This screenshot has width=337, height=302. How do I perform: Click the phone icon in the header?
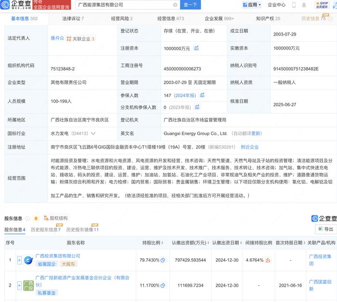(294, 5)
